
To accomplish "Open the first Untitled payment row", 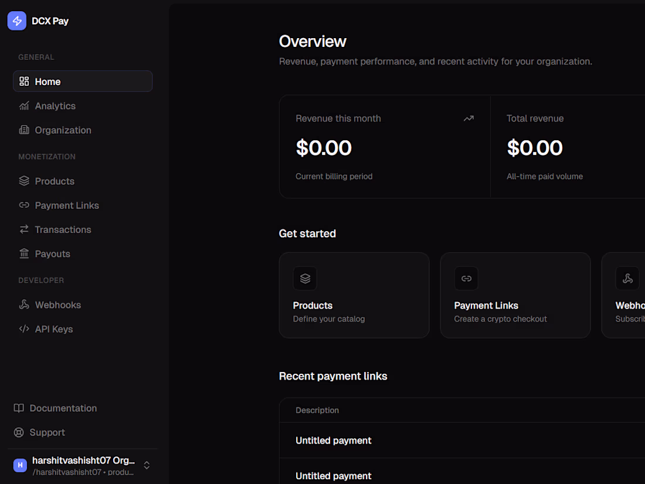I will click(x=462, y=441).
